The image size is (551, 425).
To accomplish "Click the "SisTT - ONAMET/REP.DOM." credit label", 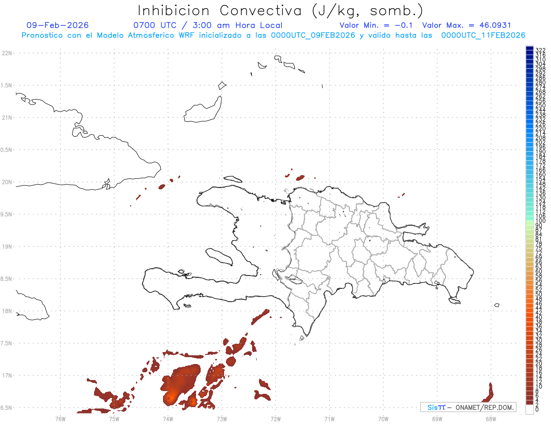I will 468,407.
